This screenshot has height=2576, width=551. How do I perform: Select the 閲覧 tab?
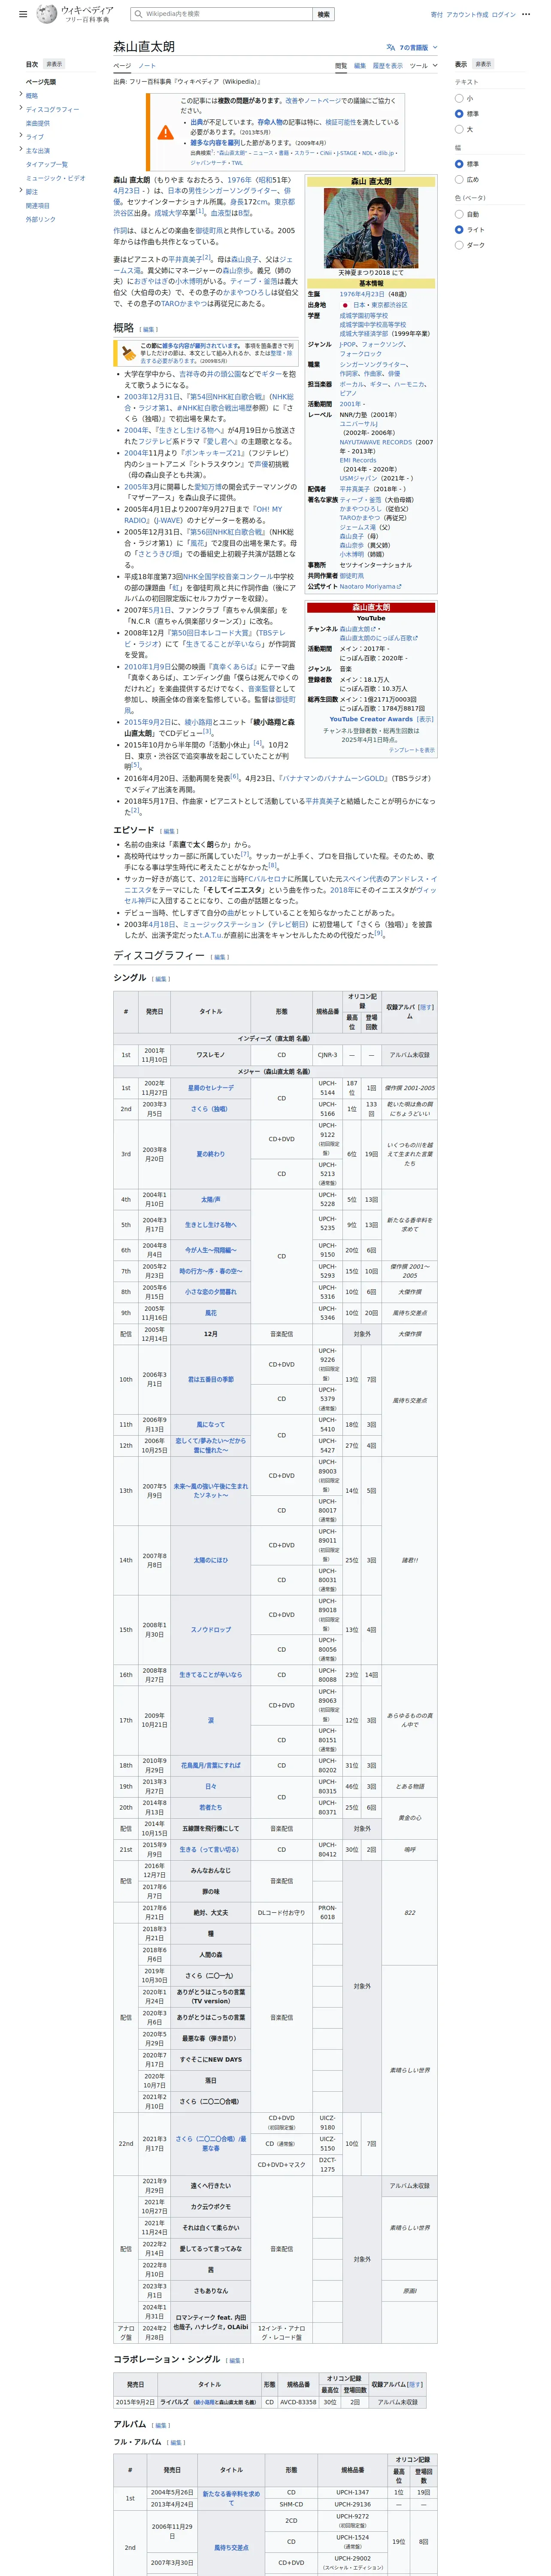coord(341,66)
